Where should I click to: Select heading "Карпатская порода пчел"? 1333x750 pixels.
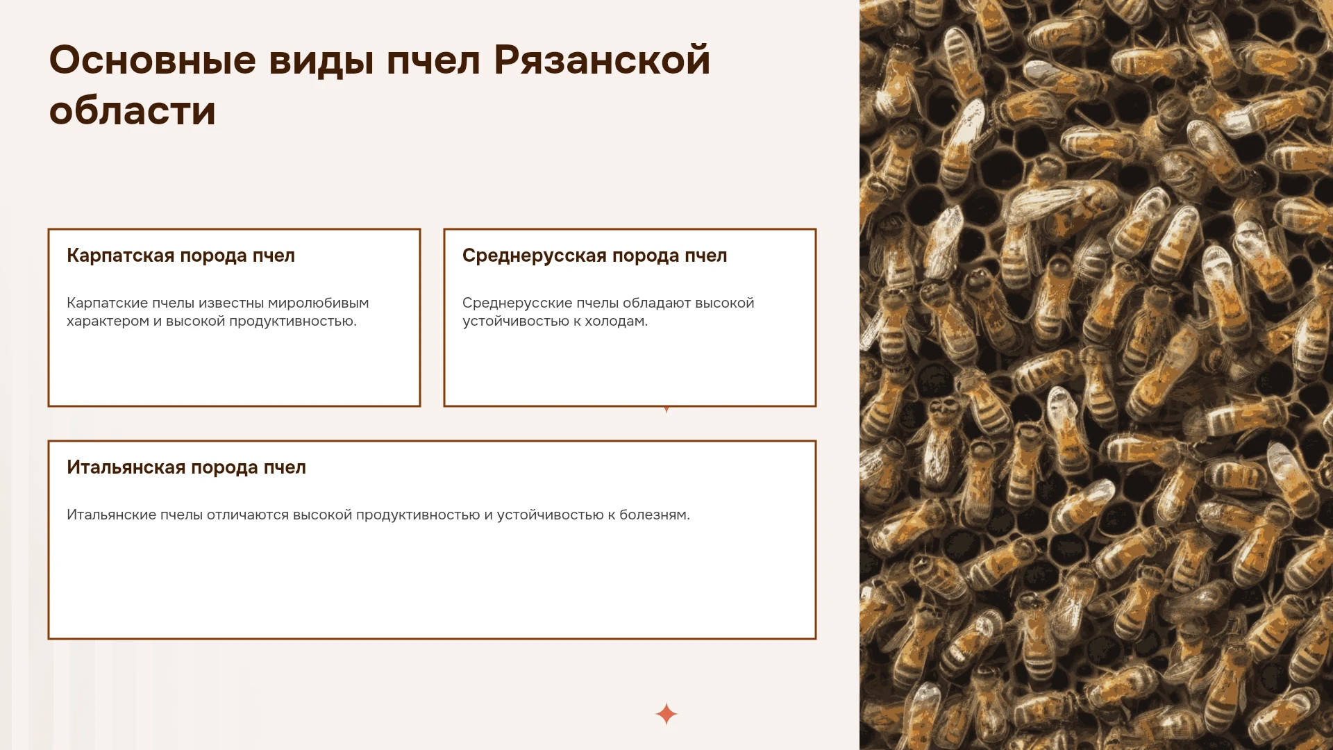(x=181, y=256)
